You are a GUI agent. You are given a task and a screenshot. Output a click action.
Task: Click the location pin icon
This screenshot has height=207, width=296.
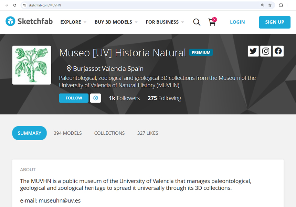pyautogui.click(x=69, y=68)
